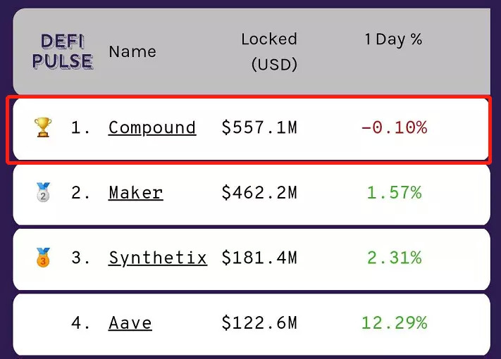Click the bronze third-place medal icon
The height and width of the screenshot is (359, 501).
point(43,258)
